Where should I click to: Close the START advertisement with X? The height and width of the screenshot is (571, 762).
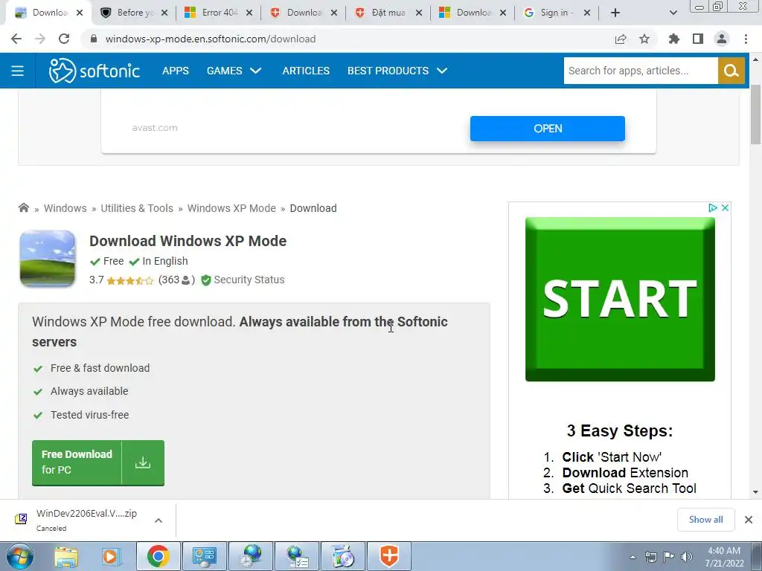[725, 208]
